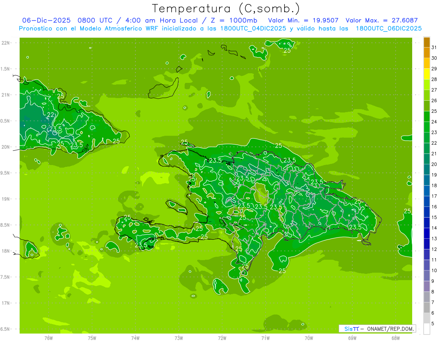The image size is (444, 343).
Task: Click the Temperatura (C,somb.) title
Action: tap(226, 8)
